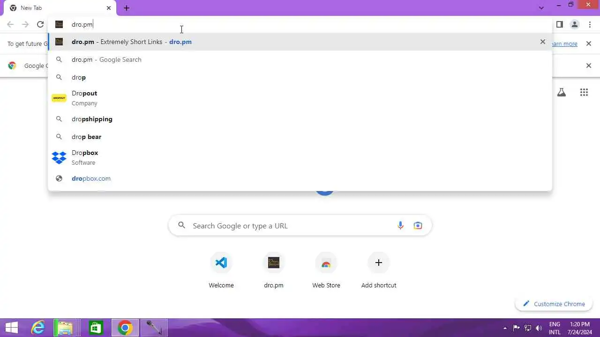The image size is (600, 337).
Task: Choose the 'drop bear' suggestion
Action: (x=300, y=137)
